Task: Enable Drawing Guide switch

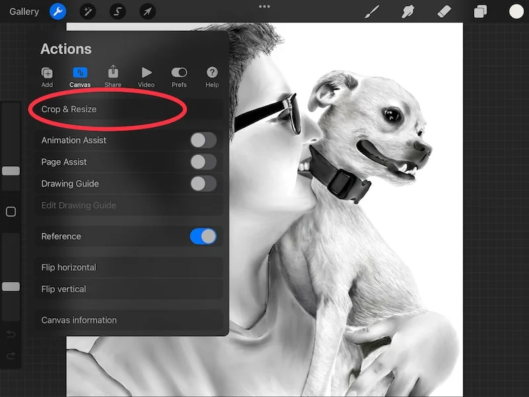Action: (x=204, y=184)
